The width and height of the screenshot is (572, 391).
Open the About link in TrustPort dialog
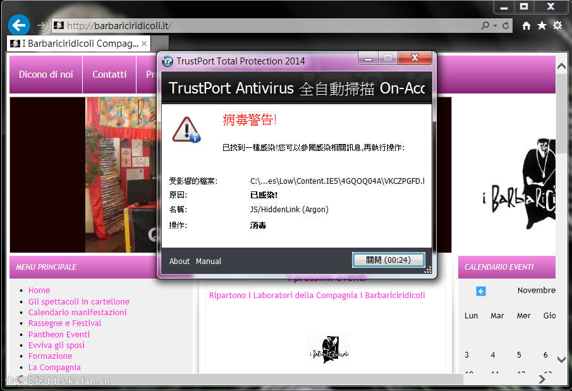pyautogui.click(x=179, y=261)
